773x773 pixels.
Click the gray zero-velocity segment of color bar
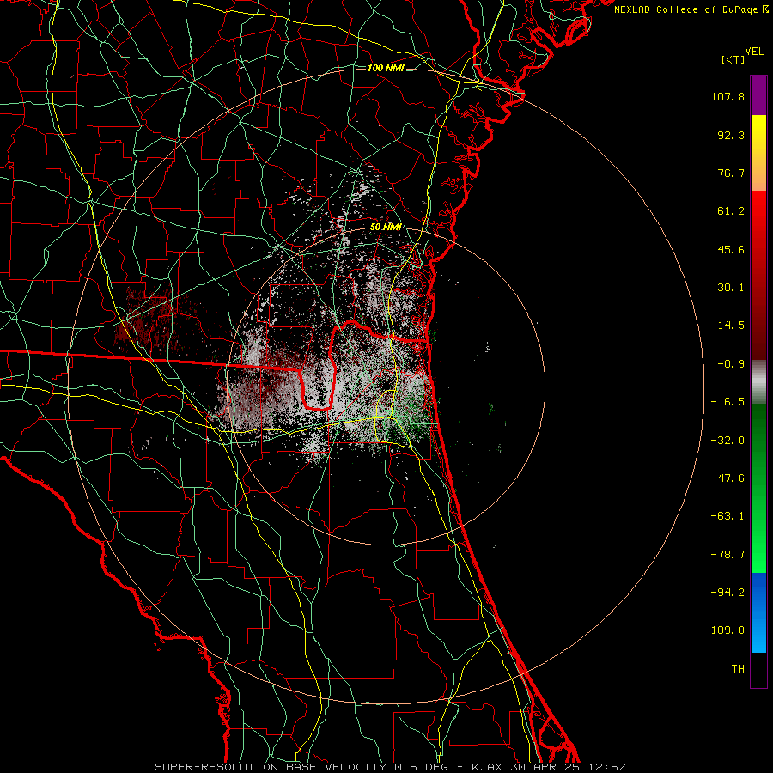coord(758,382)
